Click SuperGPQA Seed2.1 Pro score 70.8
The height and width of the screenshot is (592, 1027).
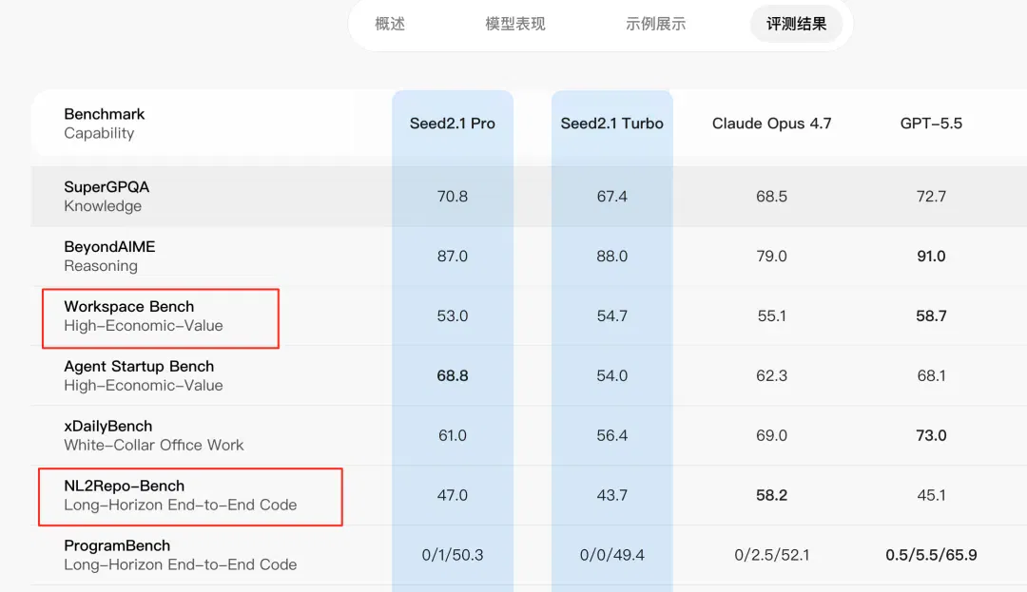453,197
